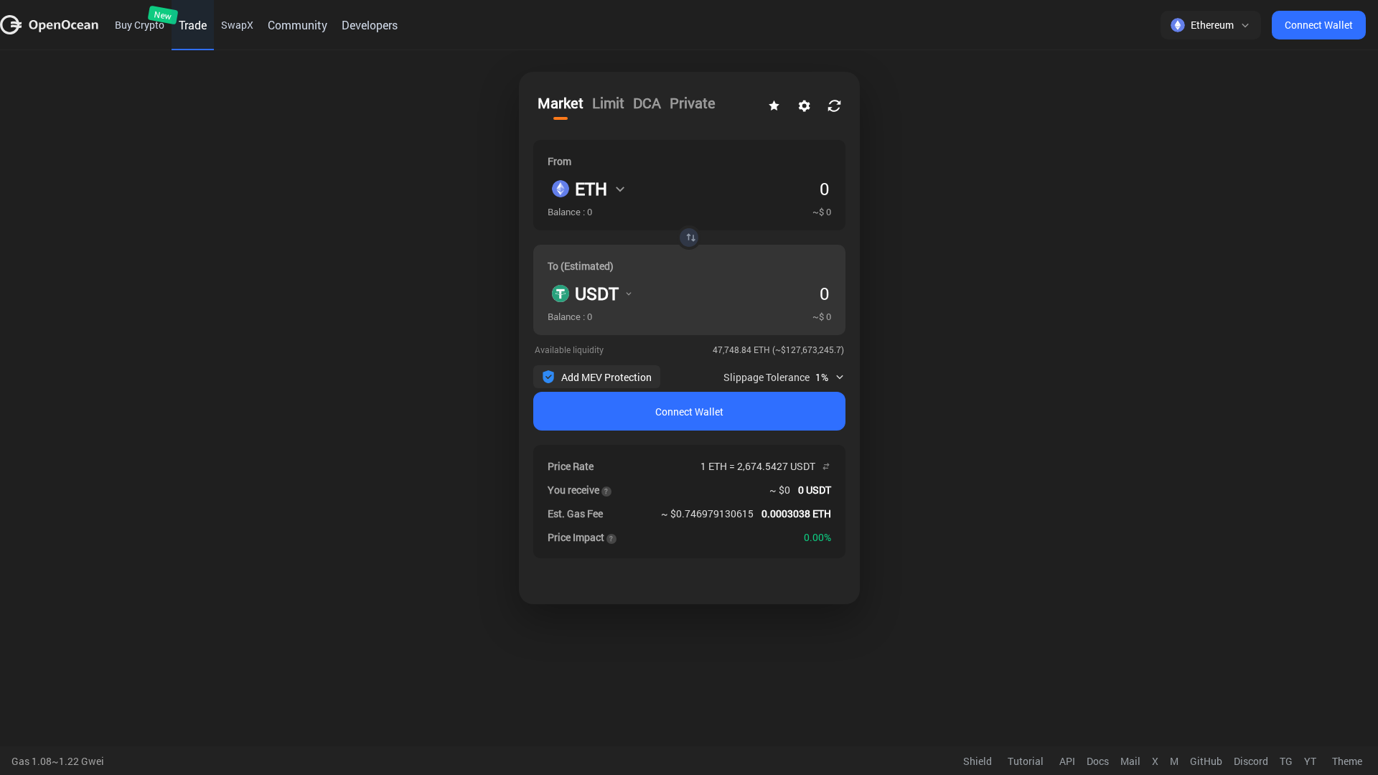Switch to the Market tab
Screen dimensions: 1378x775
tap(560, 103)
